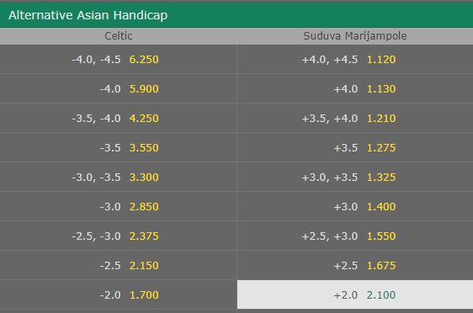Select Celtic -2.5 odds 2.150
Viewport: 473px width, 313px height.
tap(118, 265)
